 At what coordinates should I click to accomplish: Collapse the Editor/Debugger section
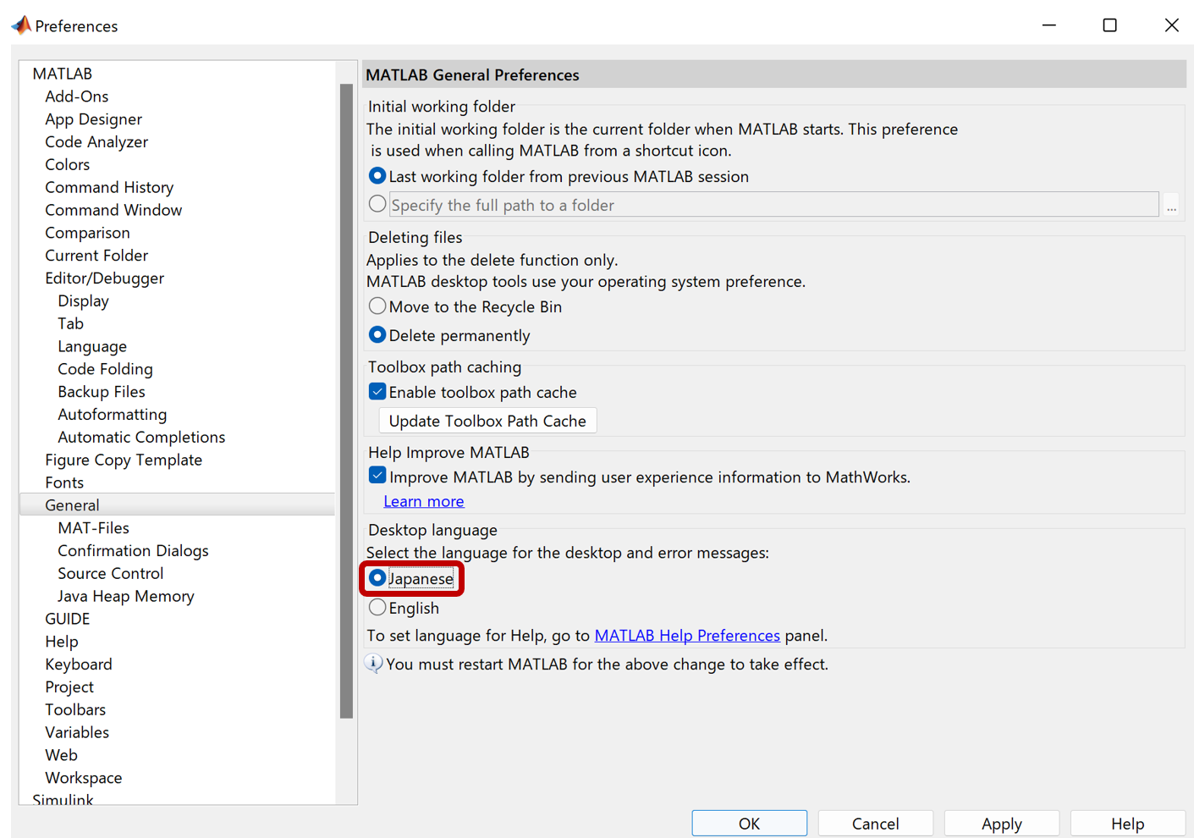104,278
